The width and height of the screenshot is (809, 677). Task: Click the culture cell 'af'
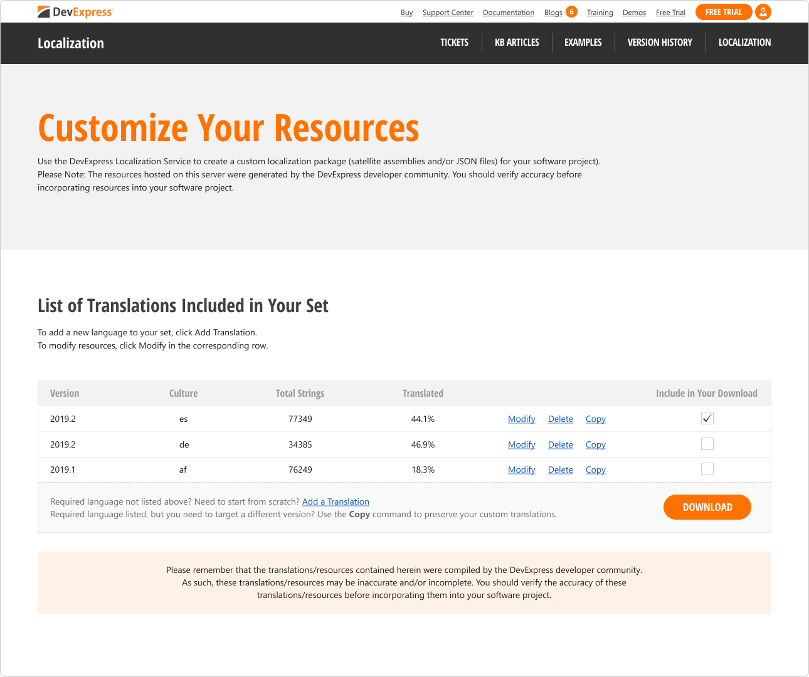click(x=183, y=470)
